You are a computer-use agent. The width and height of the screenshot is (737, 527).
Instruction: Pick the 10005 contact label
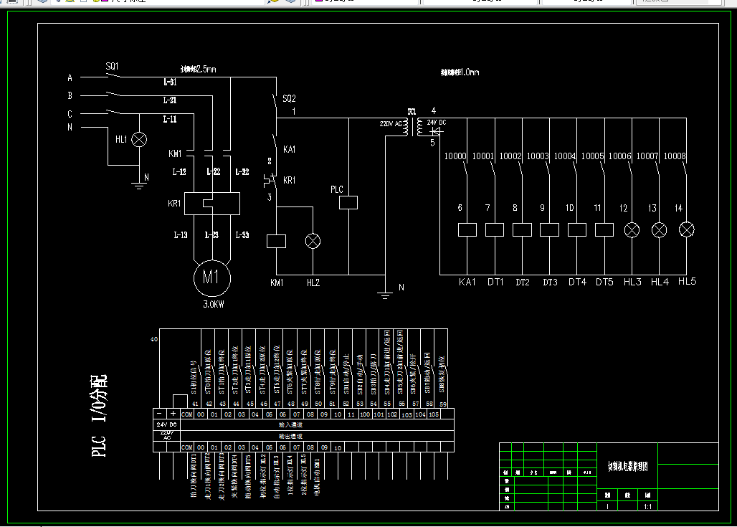click(x=592, y=156)
